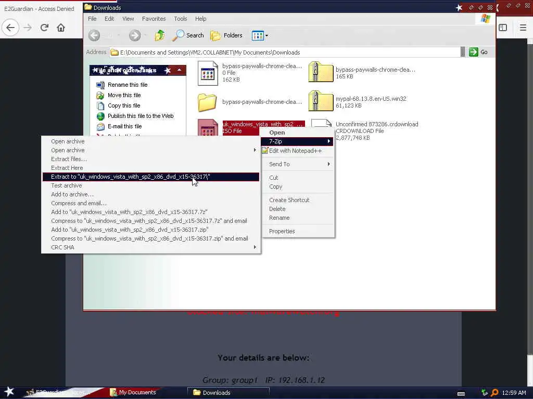This screenshot has width=533, height=399.
Task: Toggle the Folders pane button
Action: [x=226, y=35]
